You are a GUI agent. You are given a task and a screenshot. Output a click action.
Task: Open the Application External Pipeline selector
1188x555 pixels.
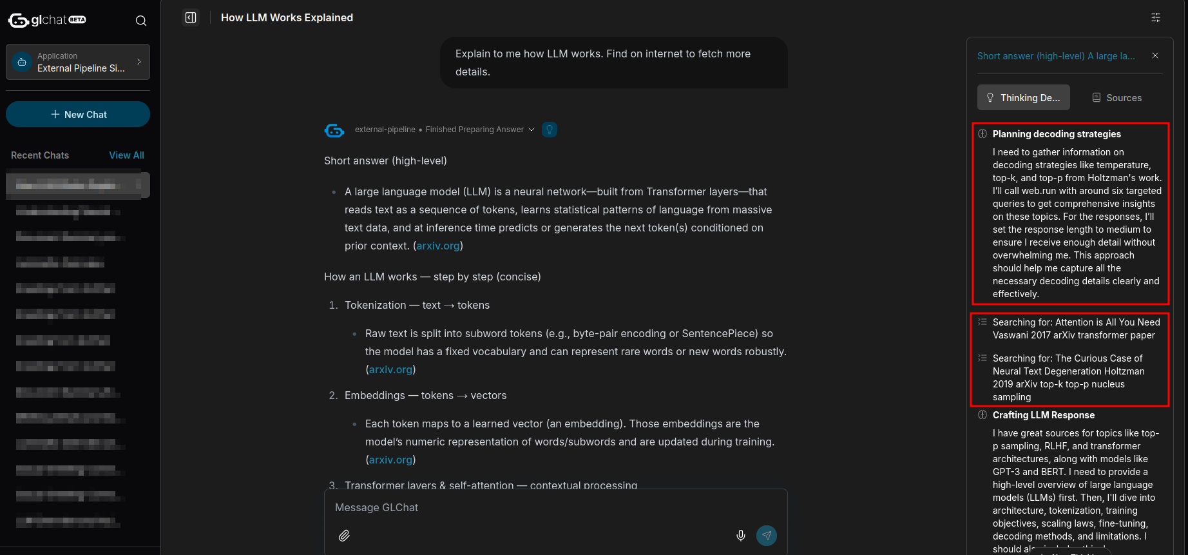(78, 62)
